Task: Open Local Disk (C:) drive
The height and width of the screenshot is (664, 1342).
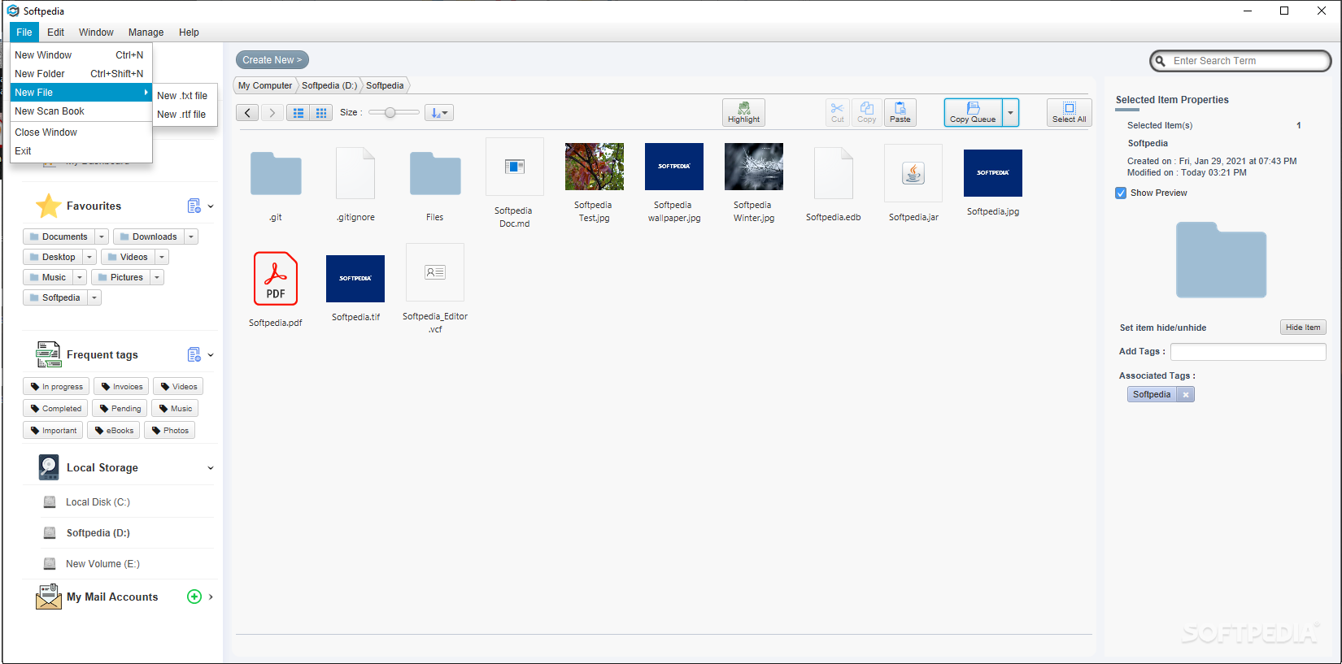Action: click(x=98, y=502)
